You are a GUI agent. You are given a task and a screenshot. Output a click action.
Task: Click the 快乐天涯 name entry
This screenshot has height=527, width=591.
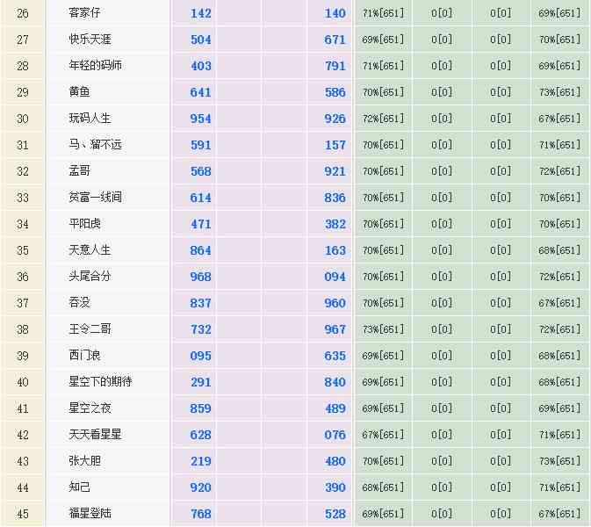[x=90, y=40]
